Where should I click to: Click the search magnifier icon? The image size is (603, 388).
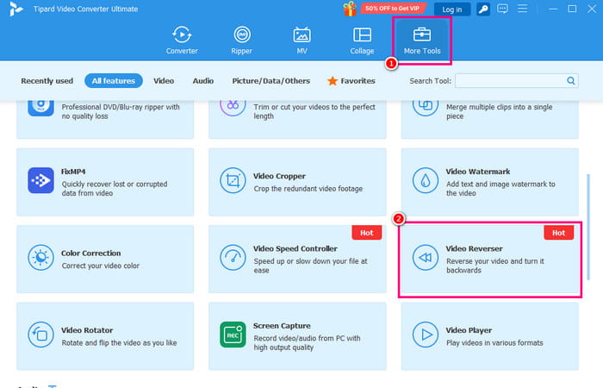click(x=571, y=81)
